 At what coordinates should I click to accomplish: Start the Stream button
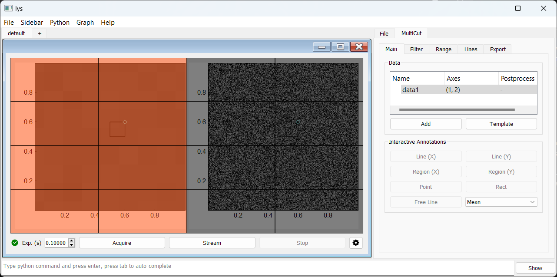[x=212, y=243]
